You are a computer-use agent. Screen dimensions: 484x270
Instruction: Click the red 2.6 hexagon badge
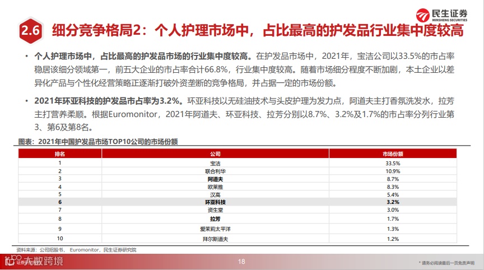click(30, 31)
